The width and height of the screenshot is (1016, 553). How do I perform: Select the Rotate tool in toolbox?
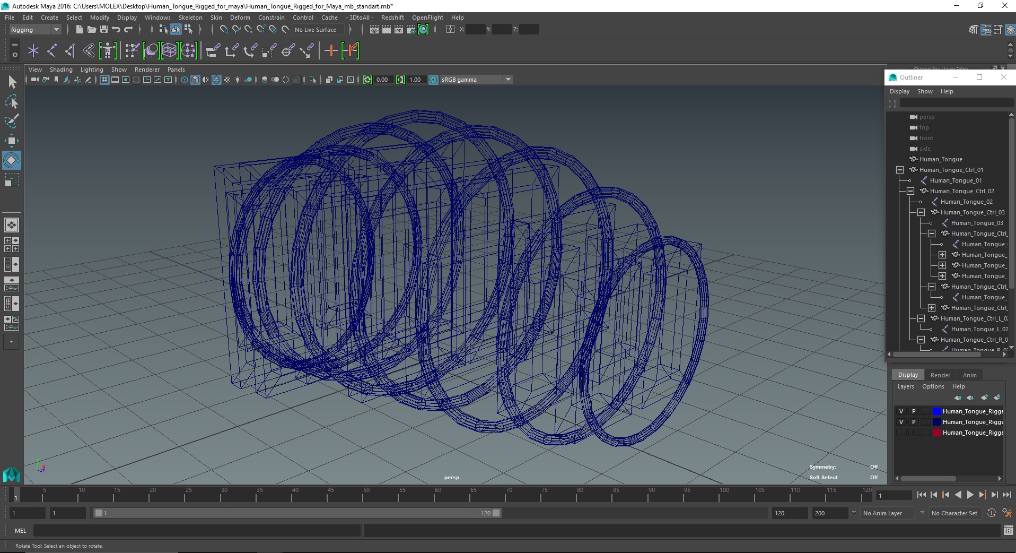coord(12,160)
